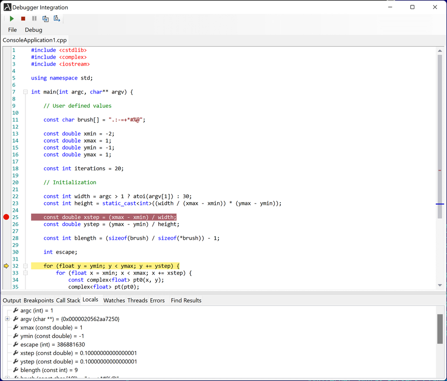The image size is (447, 381).
Task: Select the argc (int) = 1 row
Action: pos(37,310)
